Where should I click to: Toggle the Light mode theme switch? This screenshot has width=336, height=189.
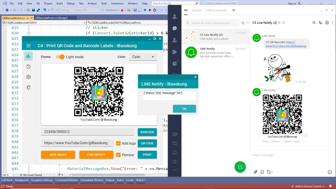60,57
